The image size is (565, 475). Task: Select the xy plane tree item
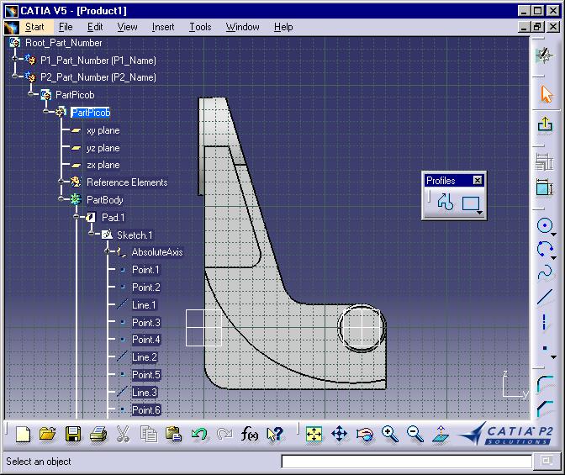click(103, 130)
